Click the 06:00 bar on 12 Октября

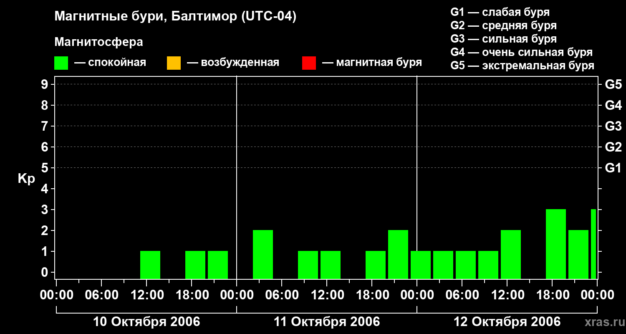[x=466, y=265]
